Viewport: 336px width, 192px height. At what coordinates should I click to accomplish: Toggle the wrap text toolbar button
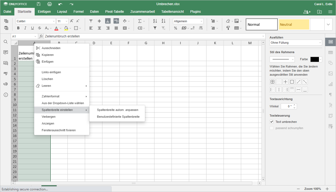[116, 21]
